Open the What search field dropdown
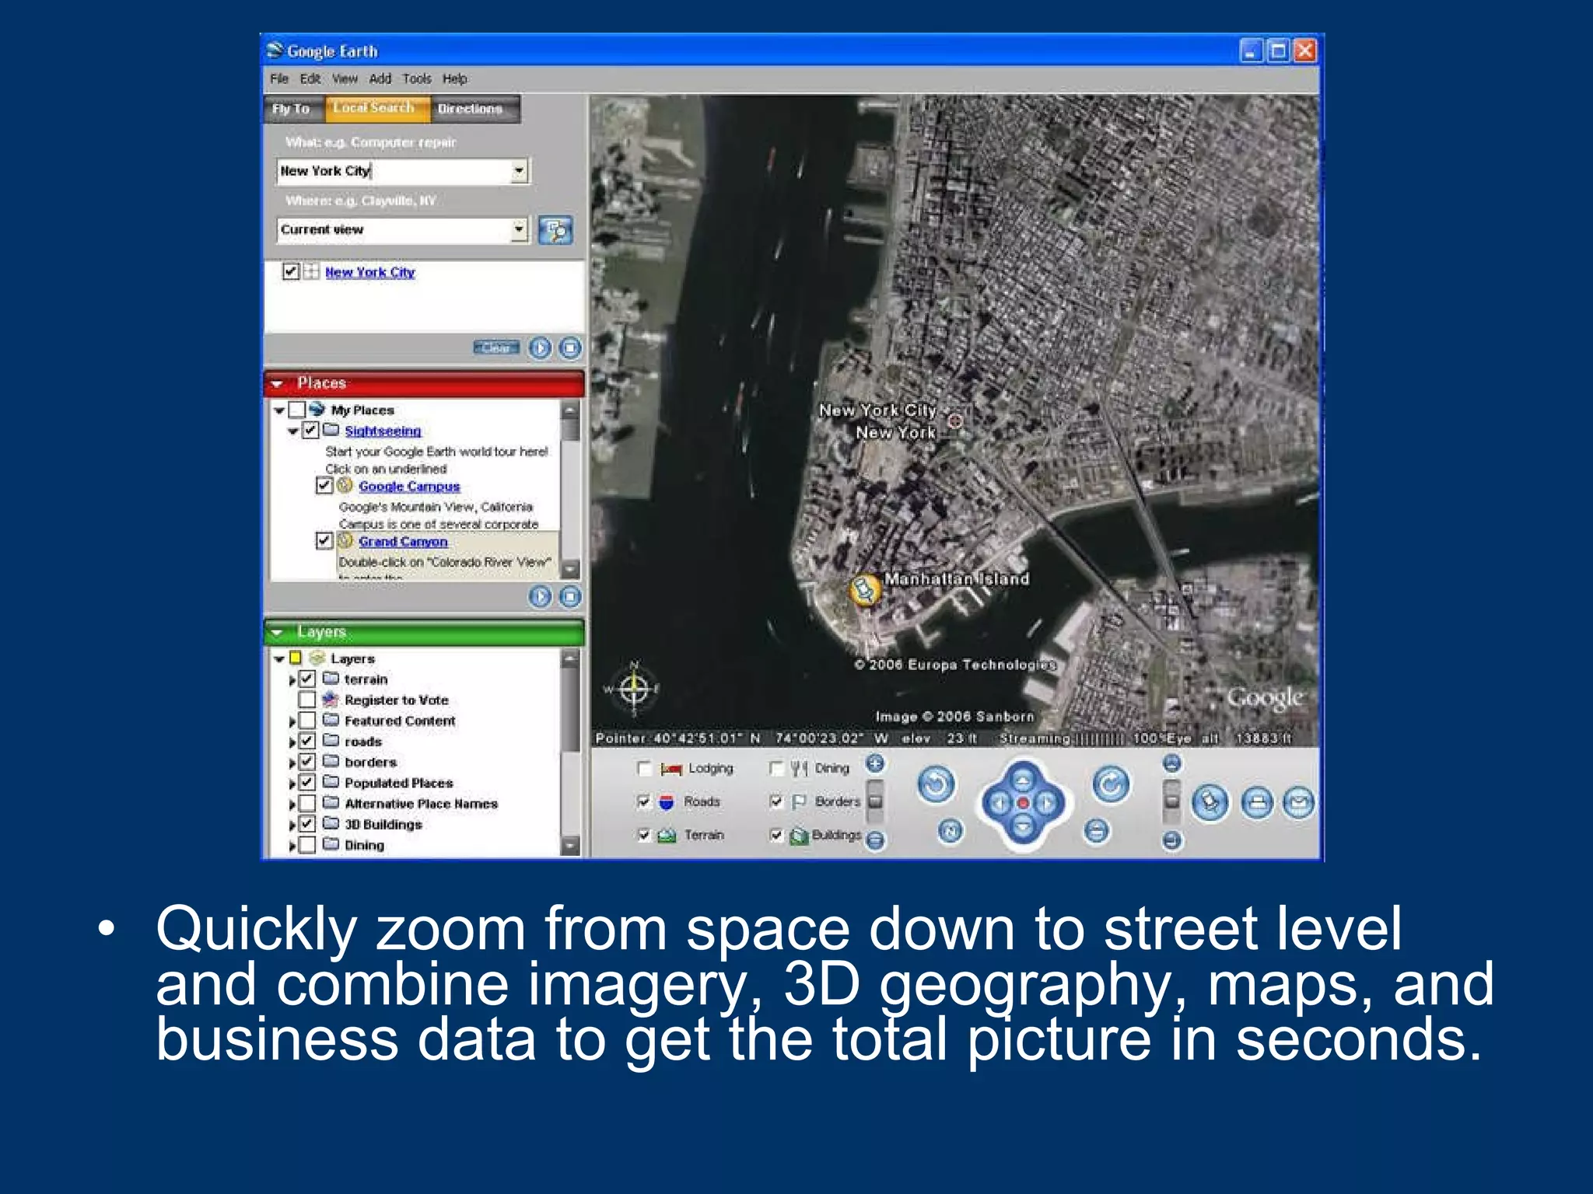 coord(519,171)
